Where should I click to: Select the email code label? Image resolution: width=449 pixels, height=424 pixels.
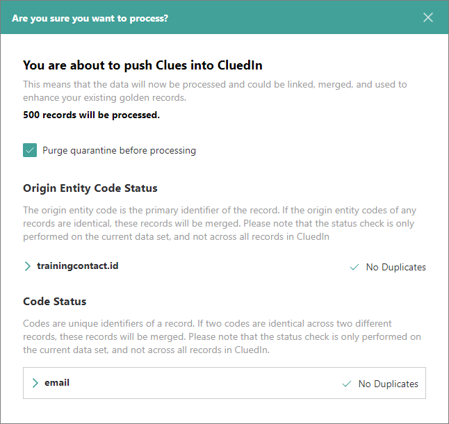[57, 383]
